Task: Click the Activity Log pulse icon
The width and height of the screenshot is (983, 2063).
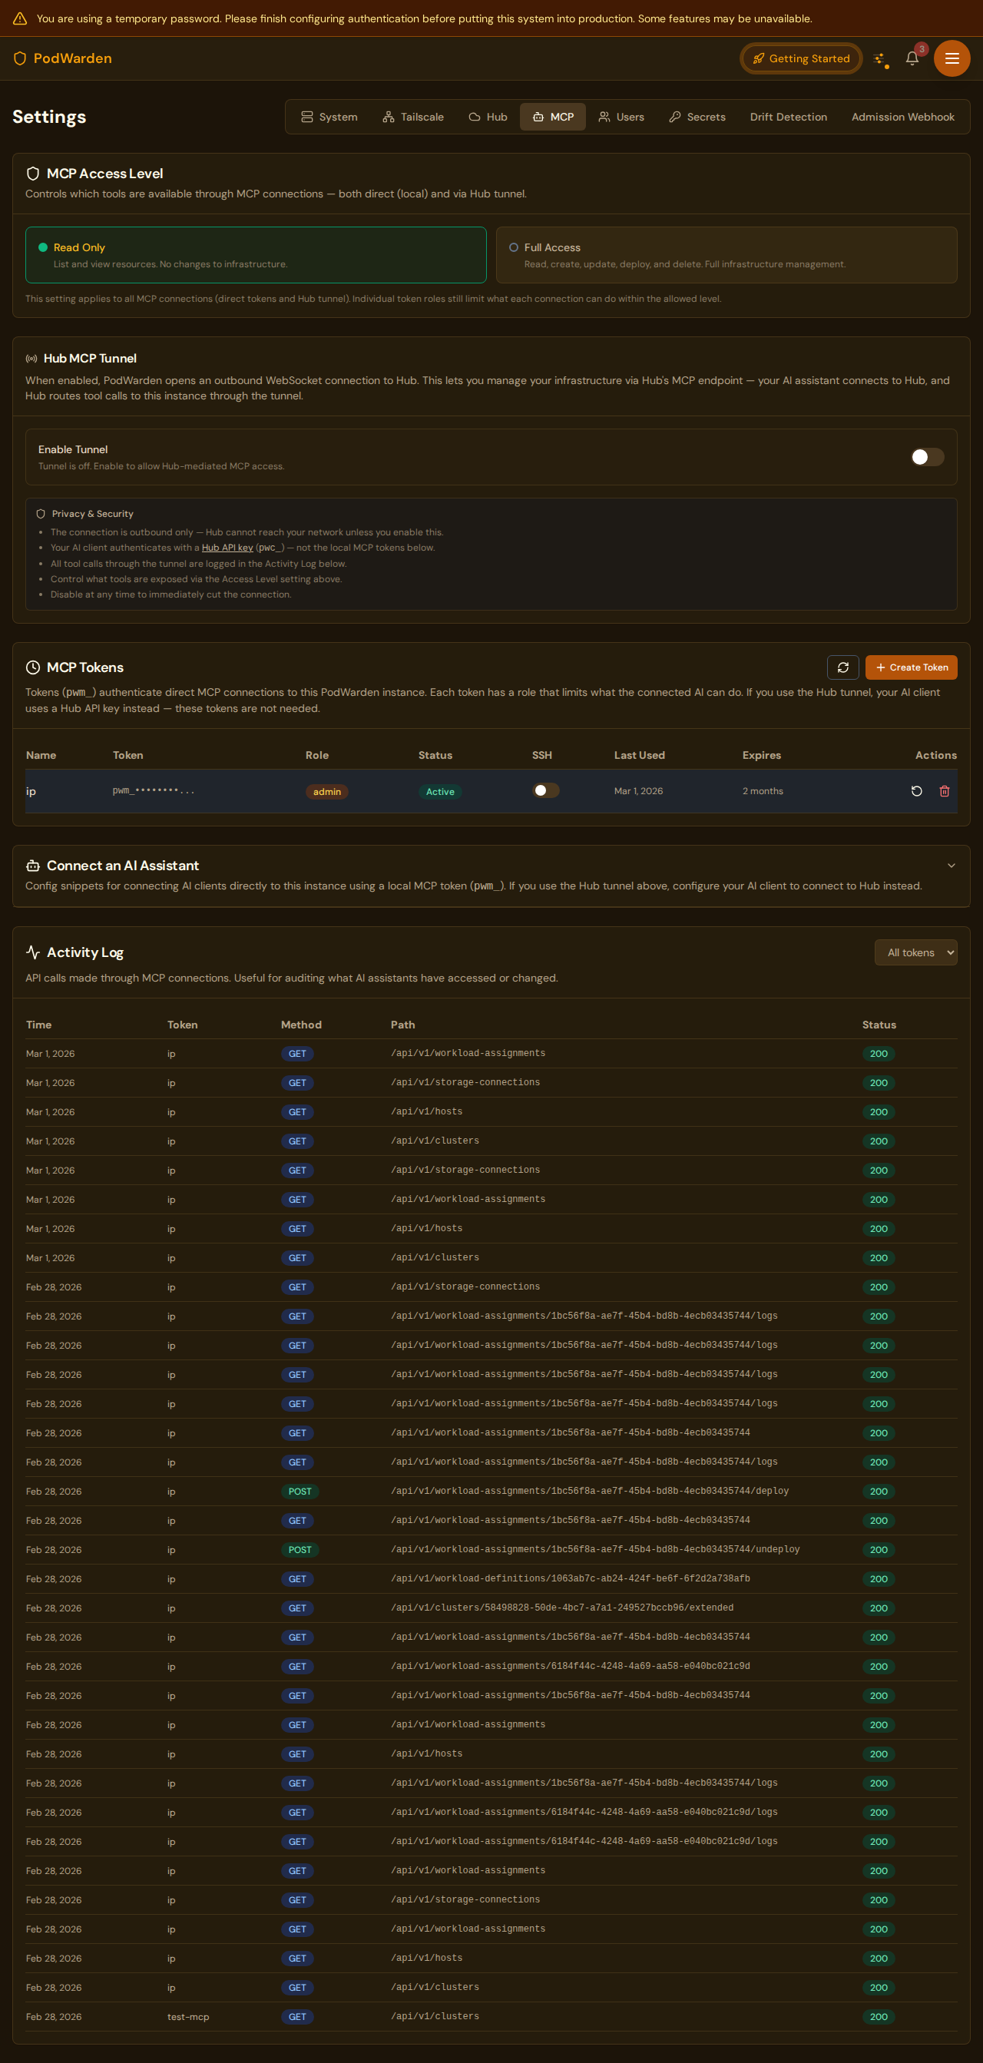Action: click(33, 952)
